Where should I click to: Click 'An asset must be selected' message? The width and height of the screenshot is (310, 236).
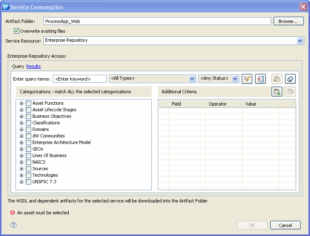coord(43,213)
